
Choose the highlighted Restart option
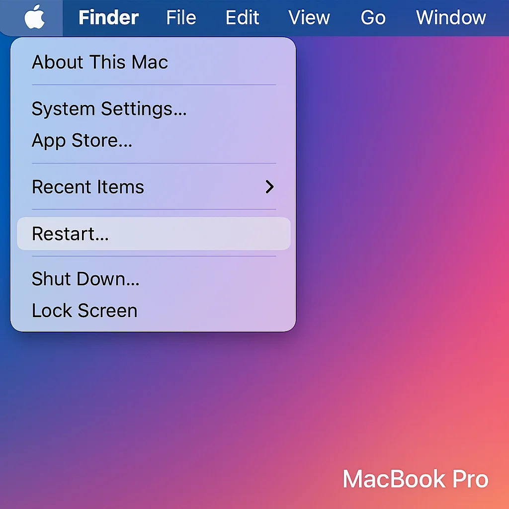(x=154, y=234)
